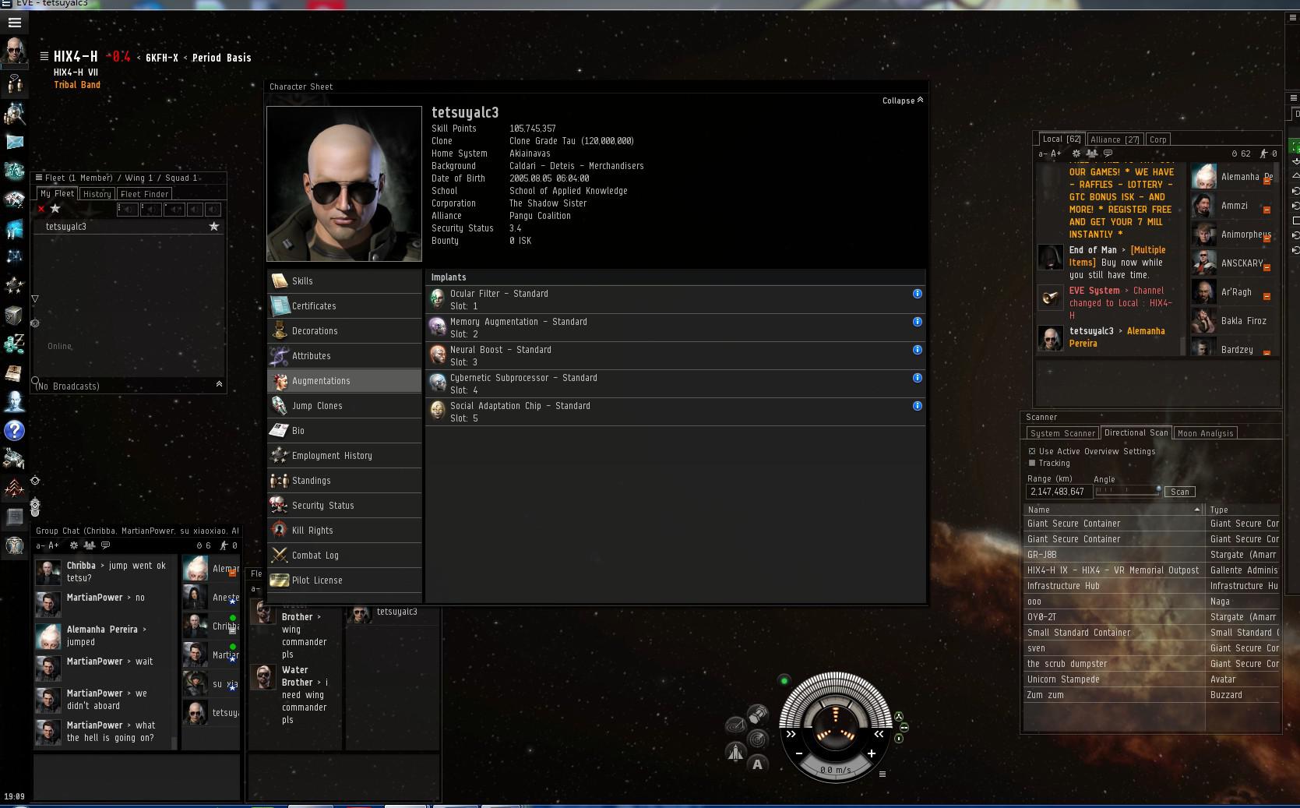This screenshot has height=808, width=1300.
Task: Open Local chat settings gear icon
Action: coord(1076,153)
